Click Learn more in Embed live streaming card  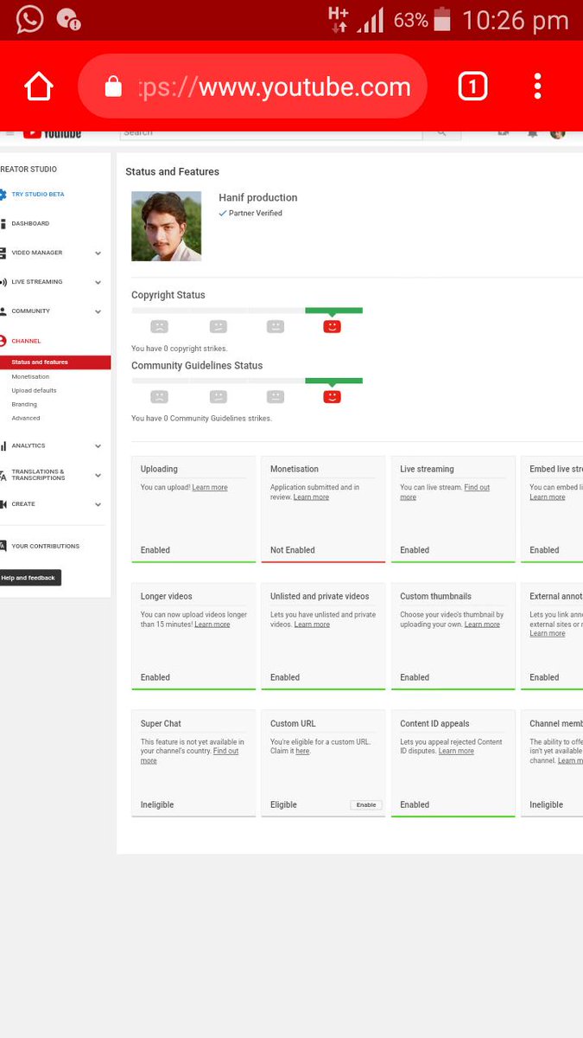tap(548, 497)
